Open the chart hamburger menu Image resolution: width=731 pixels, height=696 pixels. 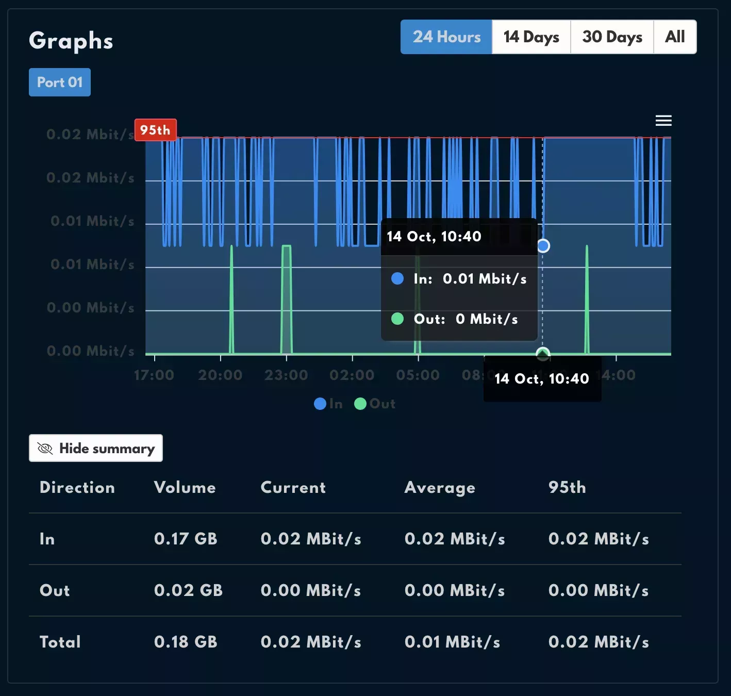663,120
